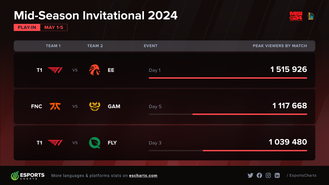Click the GAM Esports team logo
Image resolution: width=329 pixels, height=185 pixels.
tap(95, 106)
